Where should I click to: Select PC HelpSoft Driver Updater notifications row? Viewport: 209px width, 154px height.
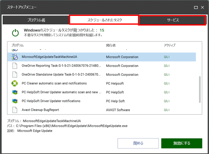click(51, 101)
